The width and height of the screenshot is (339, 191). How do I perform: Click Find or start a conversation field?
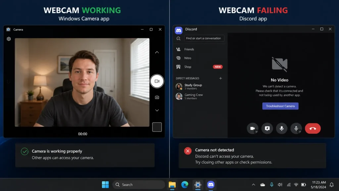[x=204, y=38]
